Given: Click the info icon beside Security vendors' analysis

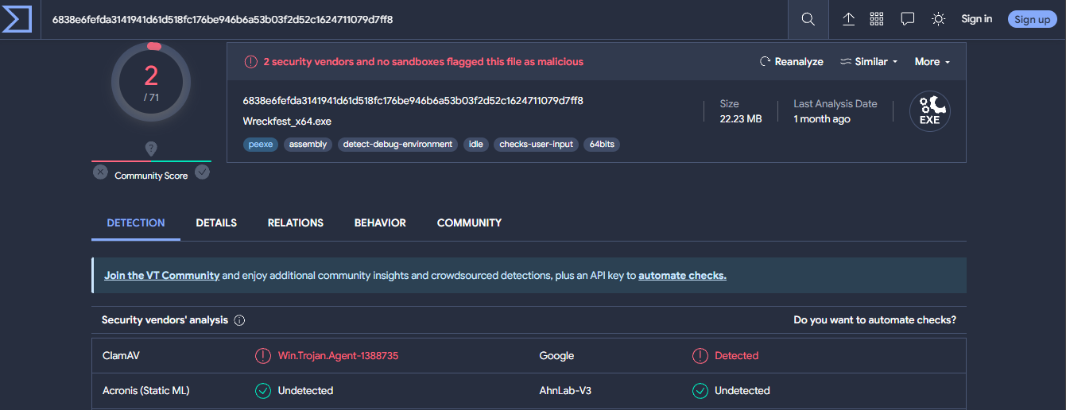Looking at the screenshot, I should (x=239, y=320).
